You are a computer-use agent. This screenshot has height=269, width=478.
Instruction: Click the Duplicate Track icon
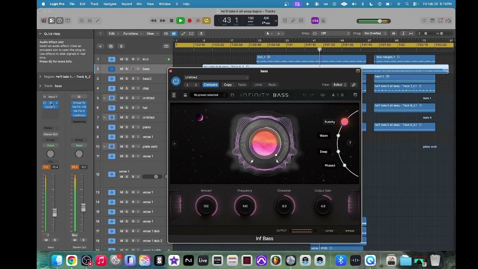point(111,46)
